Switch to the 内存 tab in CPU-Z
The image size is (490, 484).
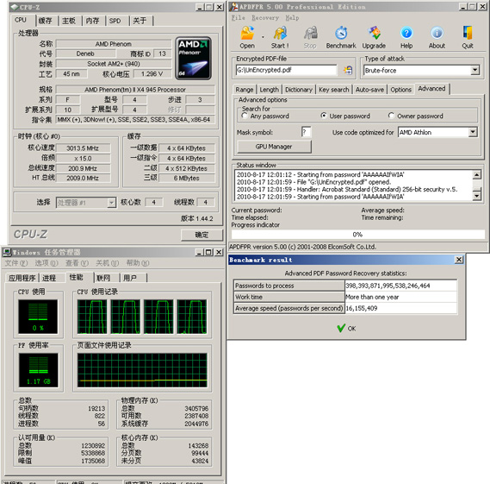coord(92,21)
